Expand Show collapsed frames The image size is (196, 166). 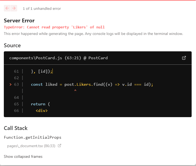coord(23,156)
